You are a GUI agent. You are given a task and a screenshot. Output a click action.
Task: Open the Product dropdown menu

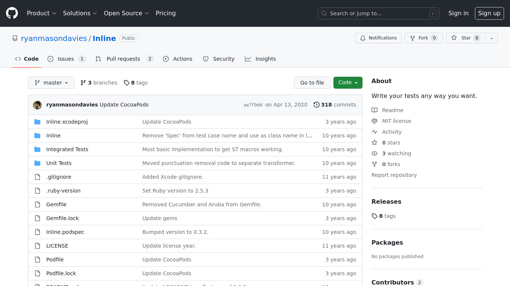(41, 13)
